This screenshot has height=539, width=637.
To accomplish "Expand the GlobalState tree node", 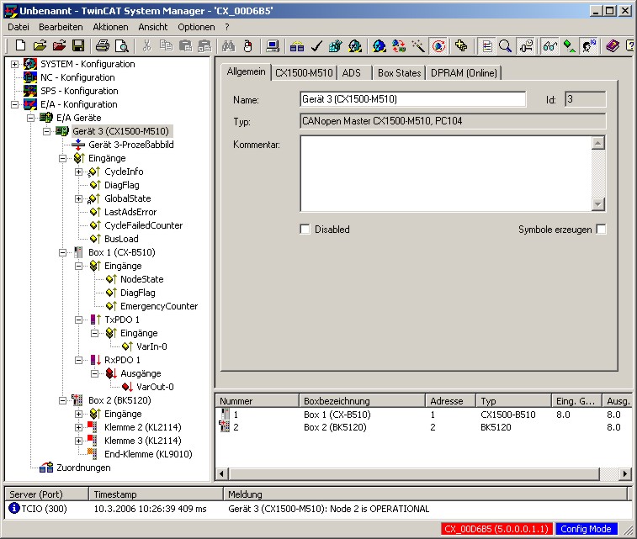I will 78,198.
